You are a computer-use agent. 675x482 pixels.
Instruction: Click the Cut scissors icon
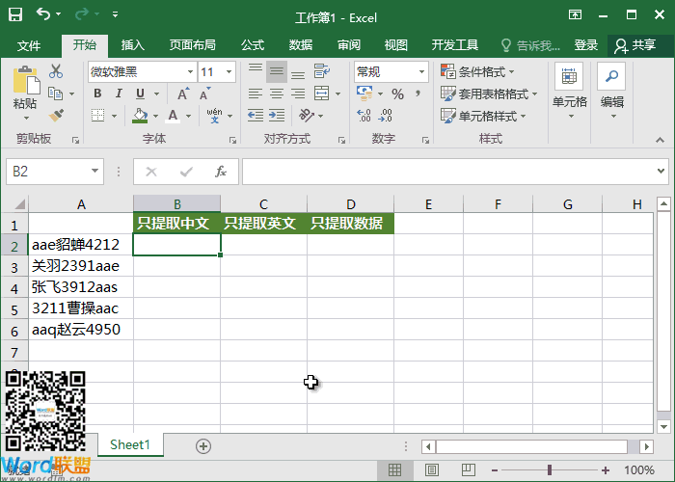coord(56,71)
